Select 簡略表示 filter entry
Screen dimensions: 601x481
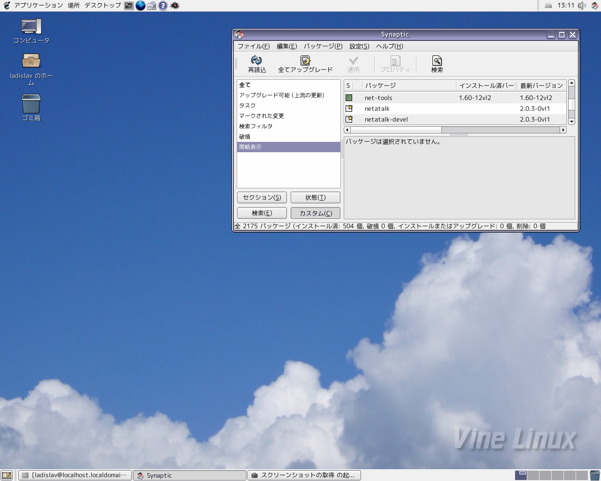[289, 147]
